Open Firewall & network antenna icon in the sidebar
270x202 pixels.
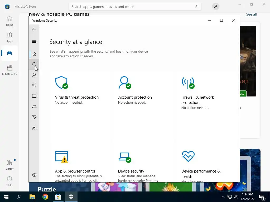tap(34, 85)
